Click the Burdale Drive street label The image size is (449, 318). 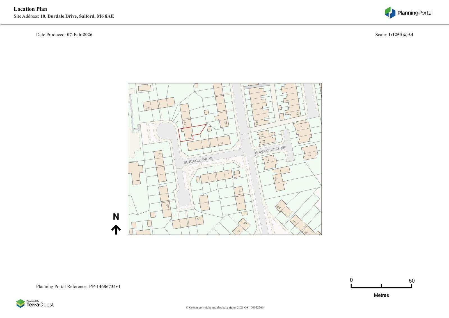(198, 161)
